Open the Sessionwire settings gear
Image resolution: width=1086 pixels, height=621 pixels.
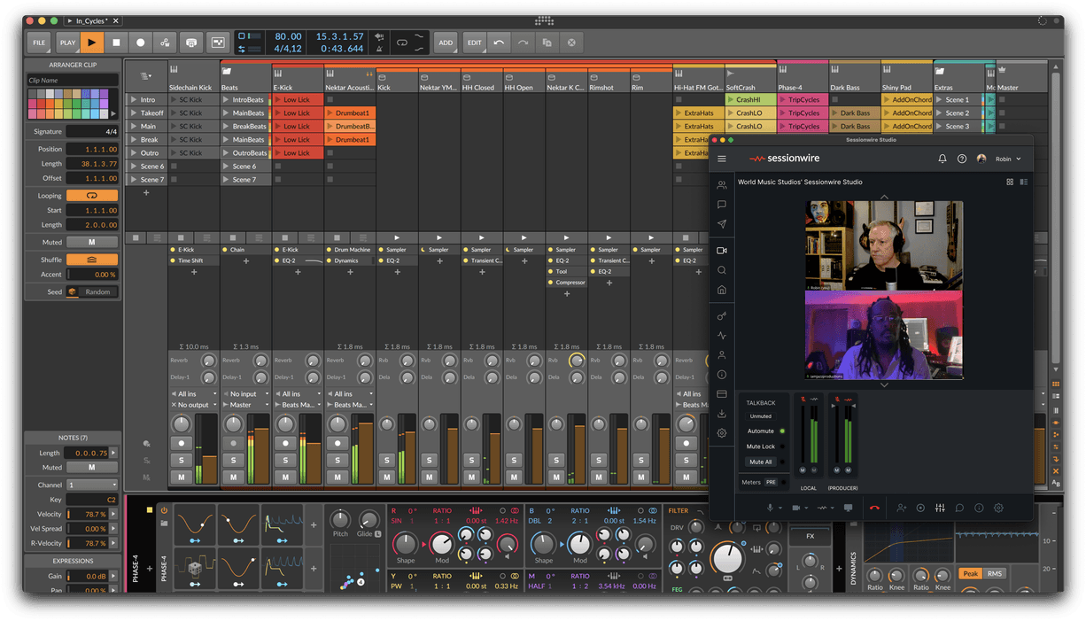tap(998, 508)
